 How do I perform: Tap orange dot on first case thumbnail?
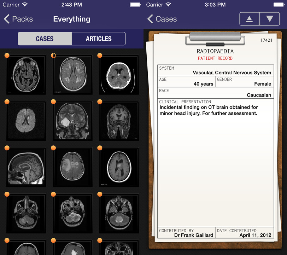7,55
